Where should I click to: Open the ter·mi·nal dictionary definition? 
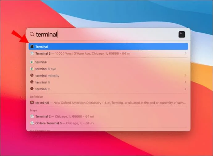point(108,103)
